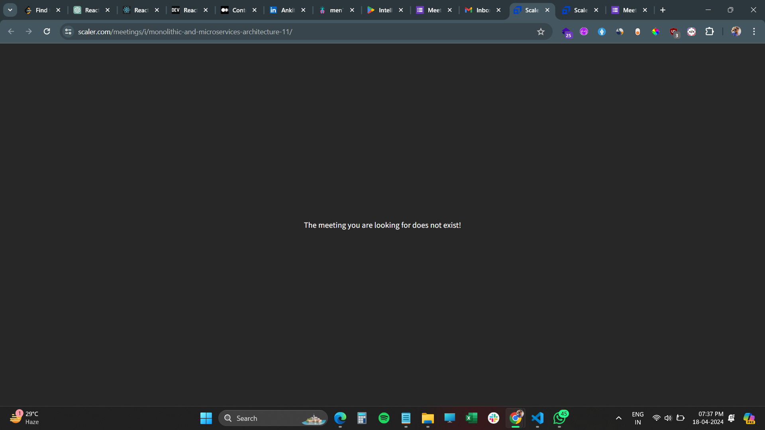
Task: Open Slack from the taskbar
Action: coord(493,418)
